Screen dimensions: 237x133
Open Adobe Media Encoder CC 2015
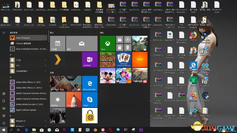pyautogui.click(x=29, y=104)
